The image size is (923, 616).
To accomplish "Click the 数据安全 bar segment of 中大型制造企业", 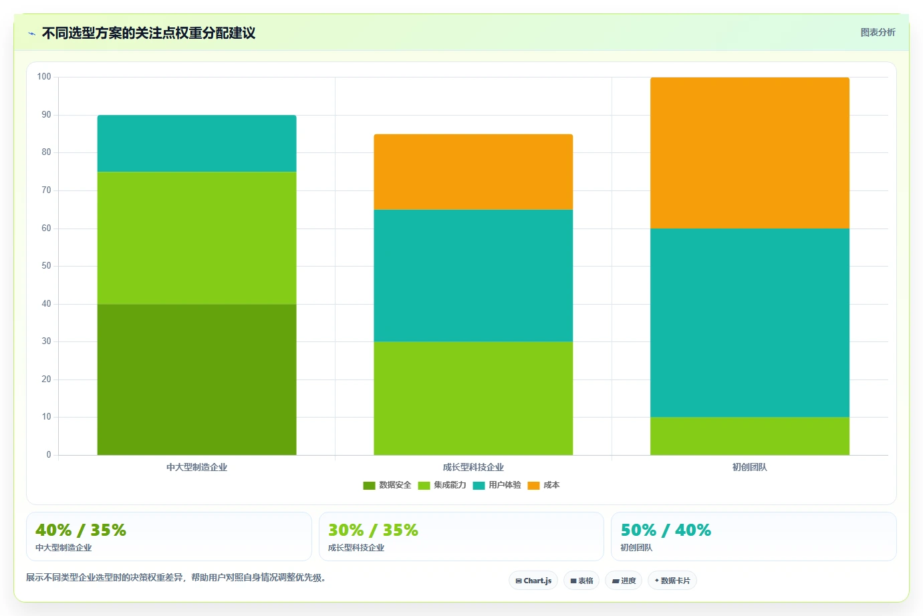I will tap(196, 379).
